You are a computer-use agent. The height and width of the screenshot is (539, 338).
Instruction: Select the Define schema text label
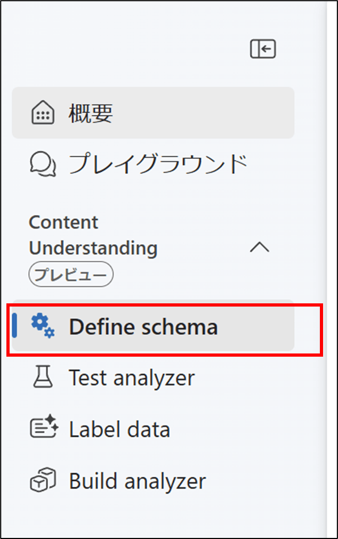pos(143,327)
